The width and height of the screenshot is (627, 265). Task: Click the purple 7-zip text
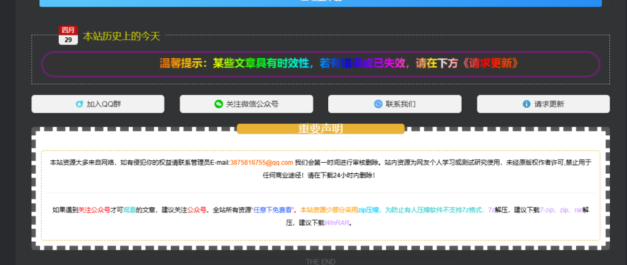548,210
